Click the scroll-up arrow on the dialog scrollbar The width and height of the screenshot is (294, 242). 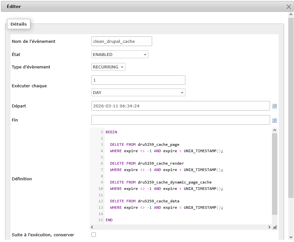(291, 14)
